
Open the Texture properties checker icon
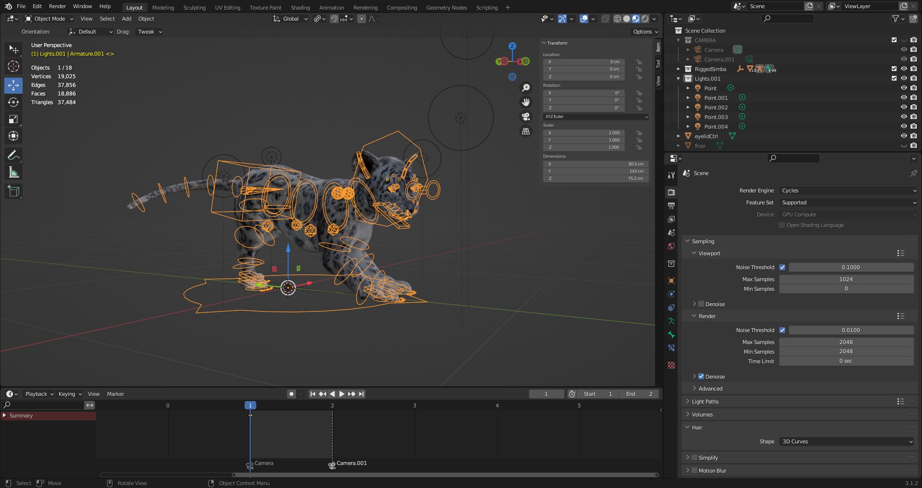(671, 365)
